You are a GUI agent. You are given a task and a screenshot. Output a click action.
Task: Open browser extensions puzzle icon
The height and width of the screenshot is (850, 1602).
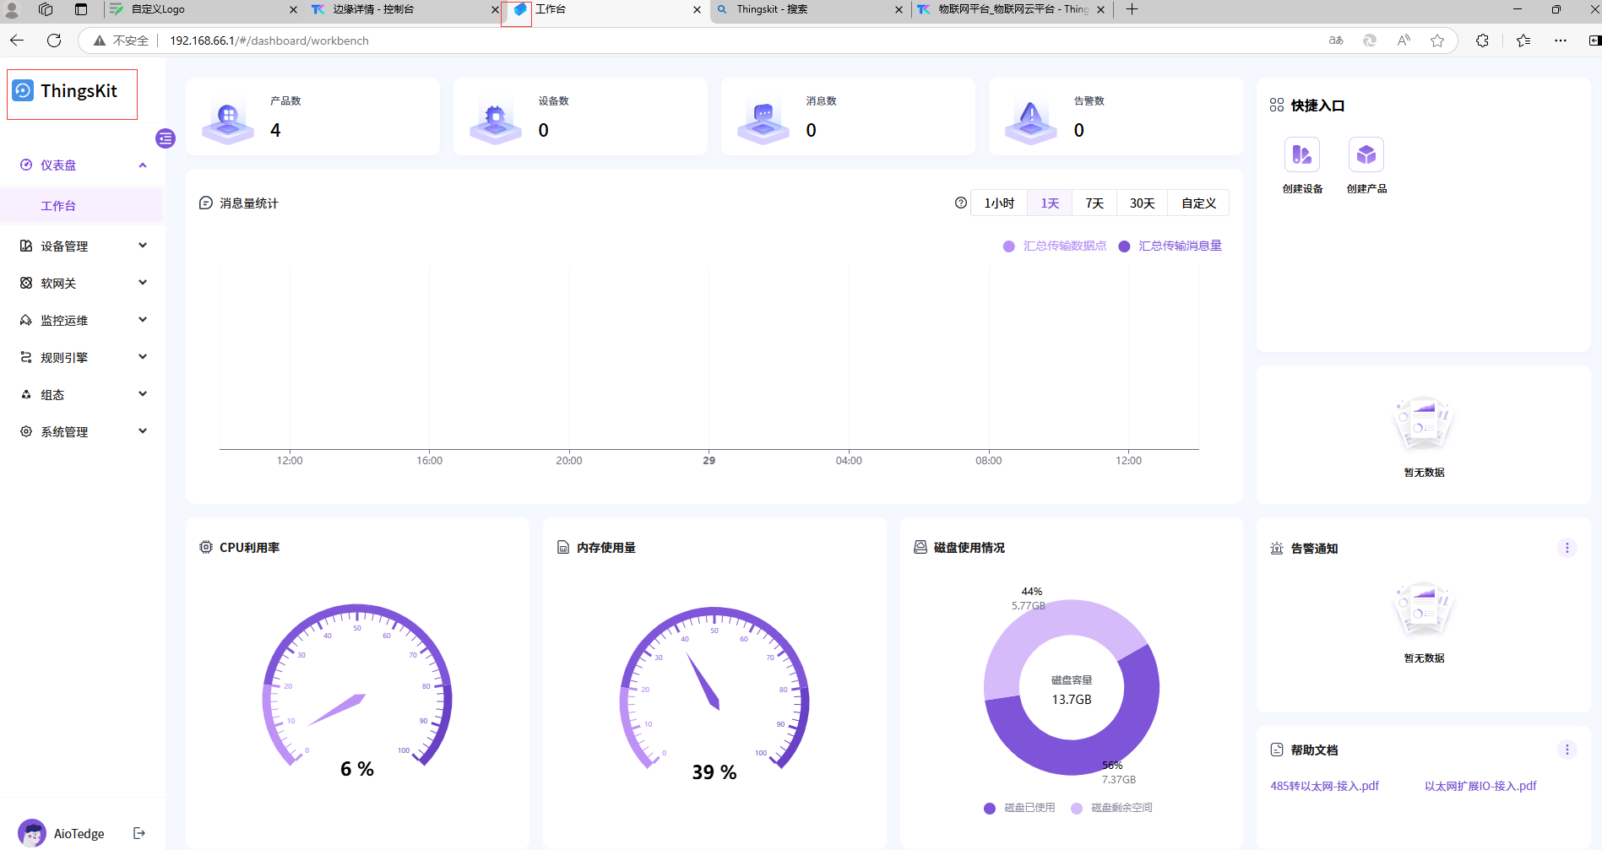[x=1482, y=41]
